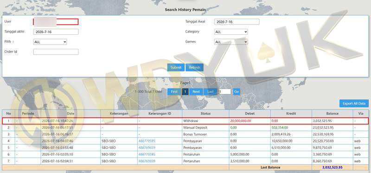Focus the User input field
371x173 pixels.
pos(56,22)
